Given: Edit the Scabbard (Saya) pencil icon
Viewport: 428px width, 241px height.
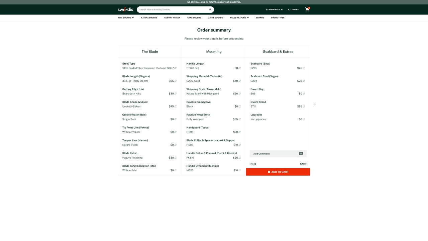Looking at the screenshot, I should (304, 68).
